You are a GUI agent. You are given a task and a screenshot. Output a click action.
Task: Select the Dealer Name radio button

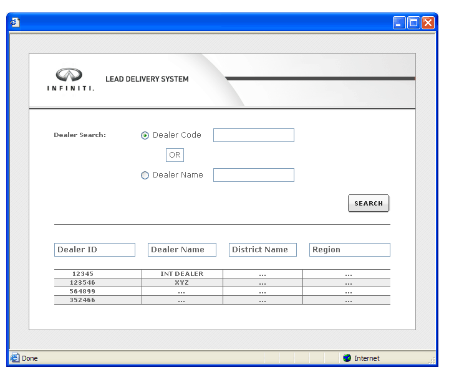click(x=145, y=176)
